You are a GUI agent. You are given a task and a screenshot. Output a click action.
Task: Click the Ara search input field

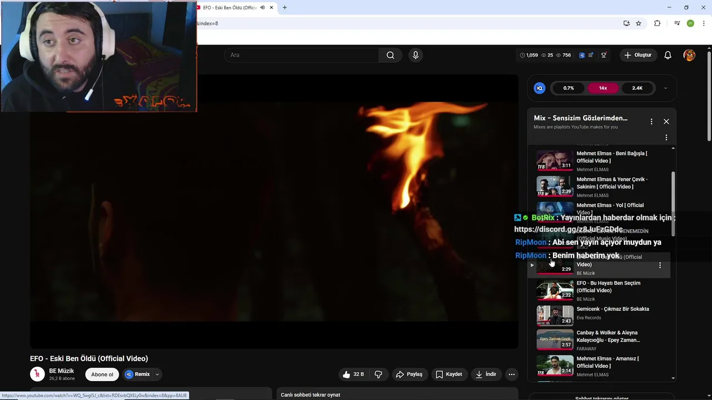(x=302, y=55)
